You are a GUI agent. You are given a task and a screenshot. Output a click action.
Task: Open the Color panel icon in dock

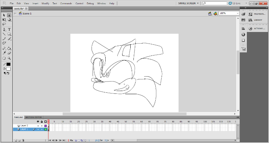pyautogui.click(x=243, y=14)
